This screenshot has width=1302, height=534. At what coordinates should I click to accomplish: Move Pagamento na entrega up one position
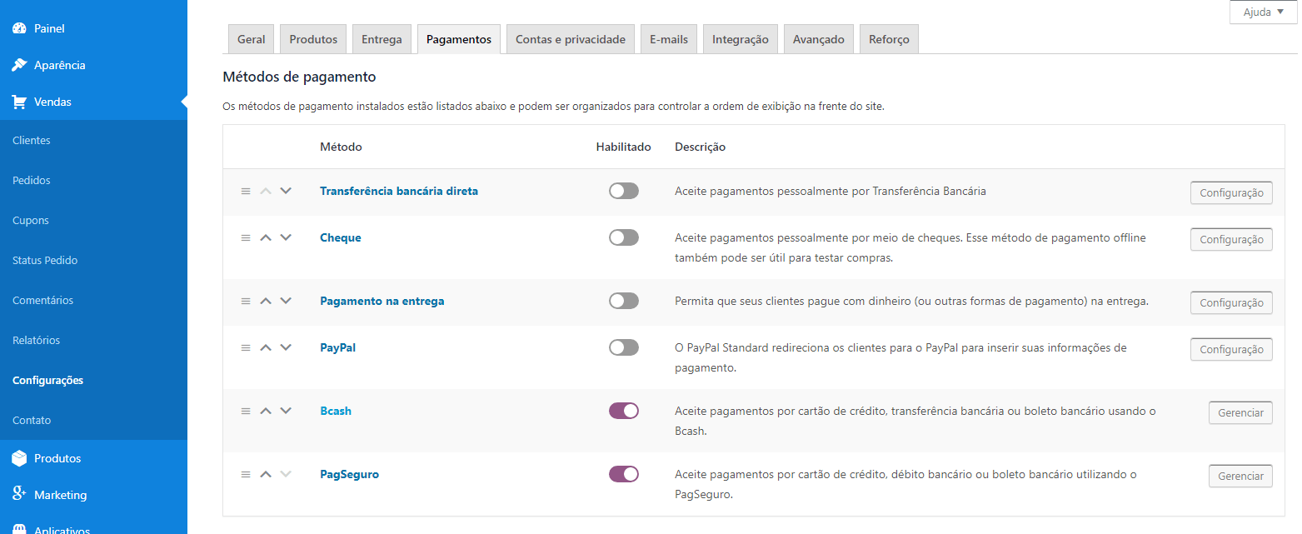pos(266,301)
